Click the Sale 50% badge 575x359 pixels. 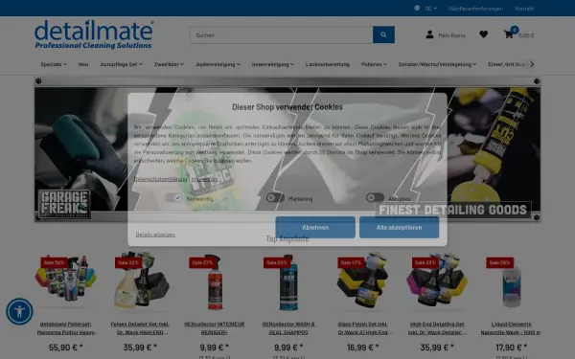[x=277, y=262]
